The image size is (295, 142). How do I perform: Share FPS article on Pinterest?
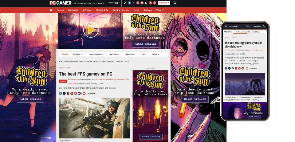click(72, 93)
